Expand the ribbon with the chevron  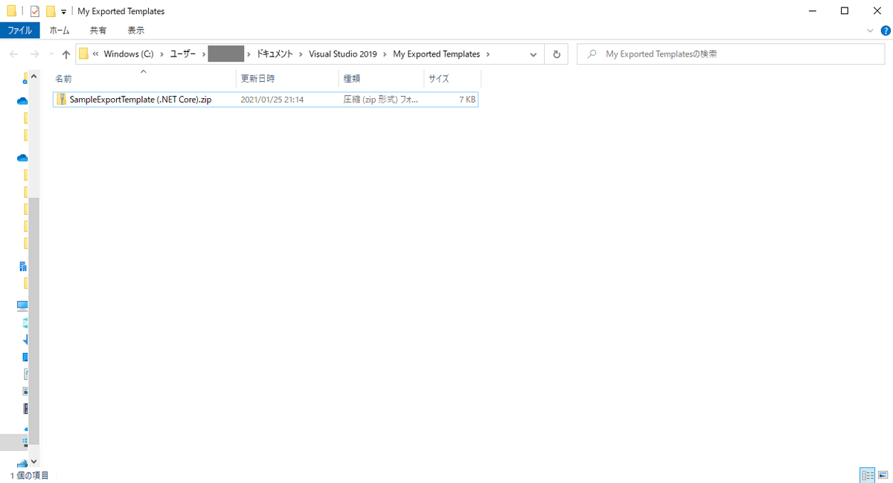coord(871,30)
